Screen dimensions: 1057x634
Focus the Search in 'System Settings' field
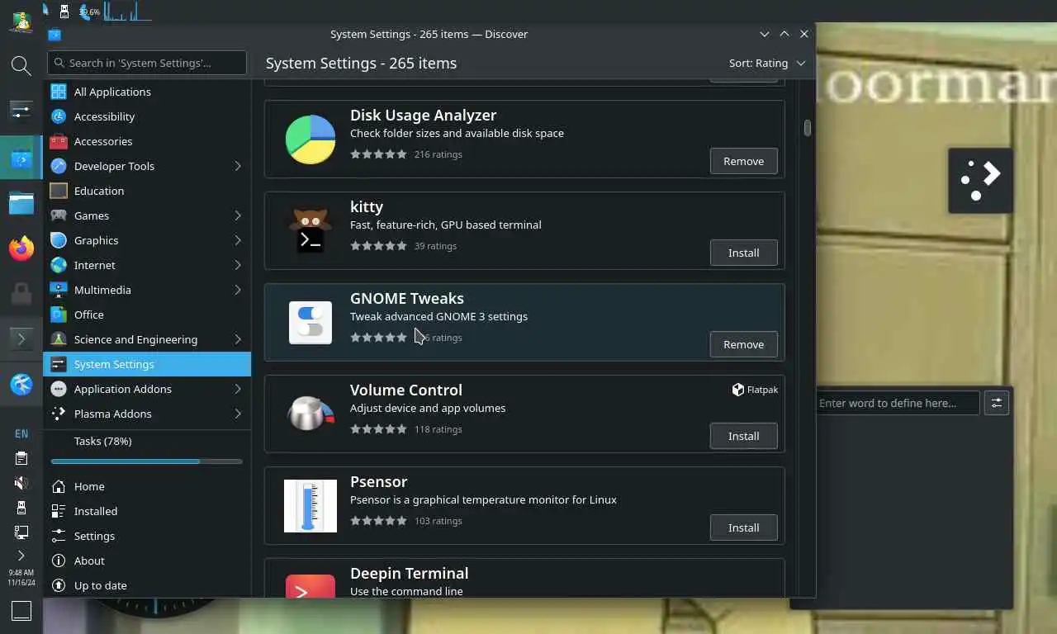pyautogui.click(x=147, y=63)
